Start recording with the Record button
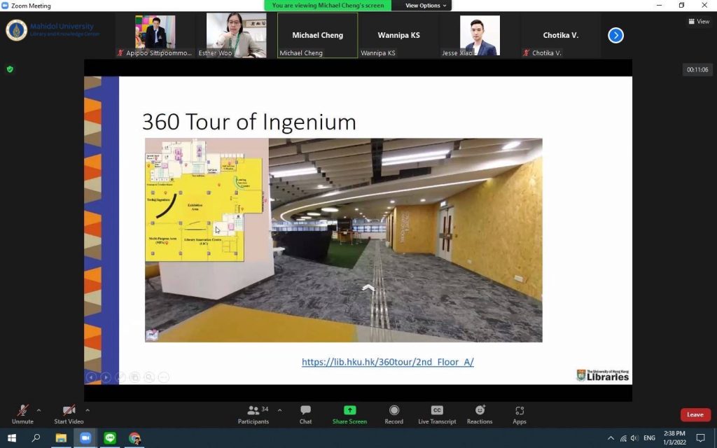Image resolution: width=717 pixels, height=448 pixels. [394, 414]
